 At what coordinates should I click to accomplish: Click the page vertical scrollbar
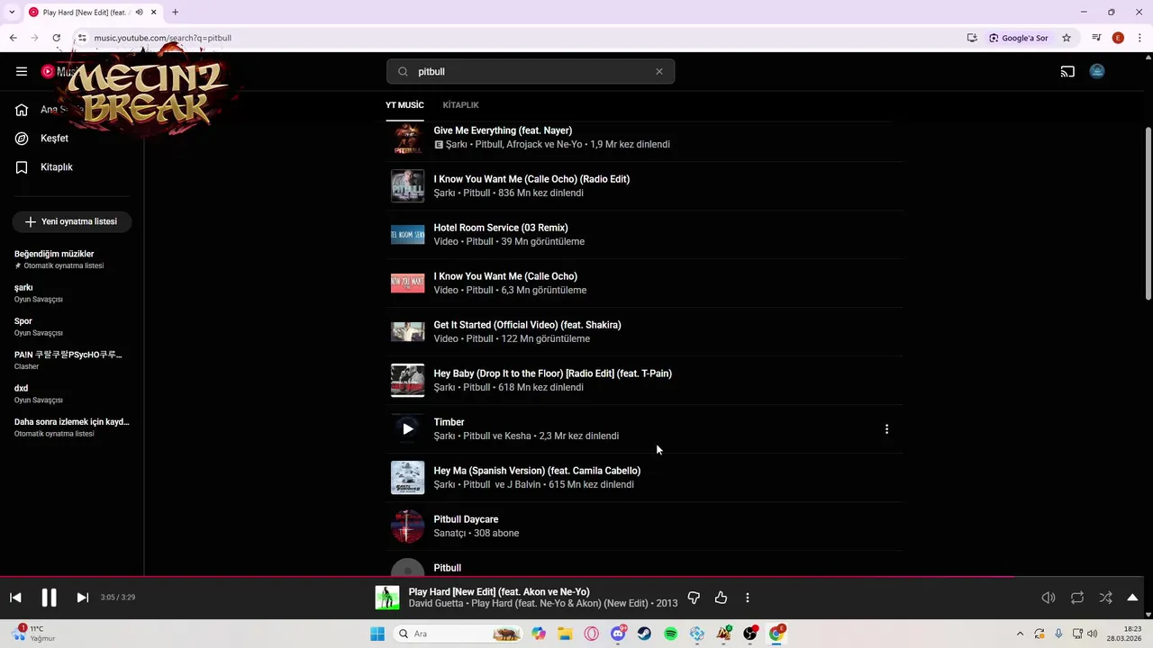pos(1148,214)
